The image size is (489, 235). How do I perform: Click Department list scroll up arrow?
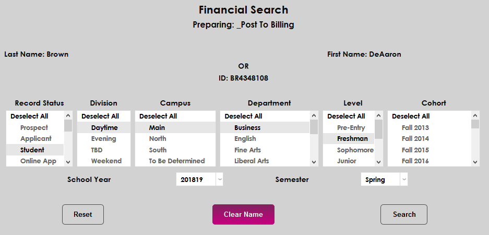click(314, 116)
